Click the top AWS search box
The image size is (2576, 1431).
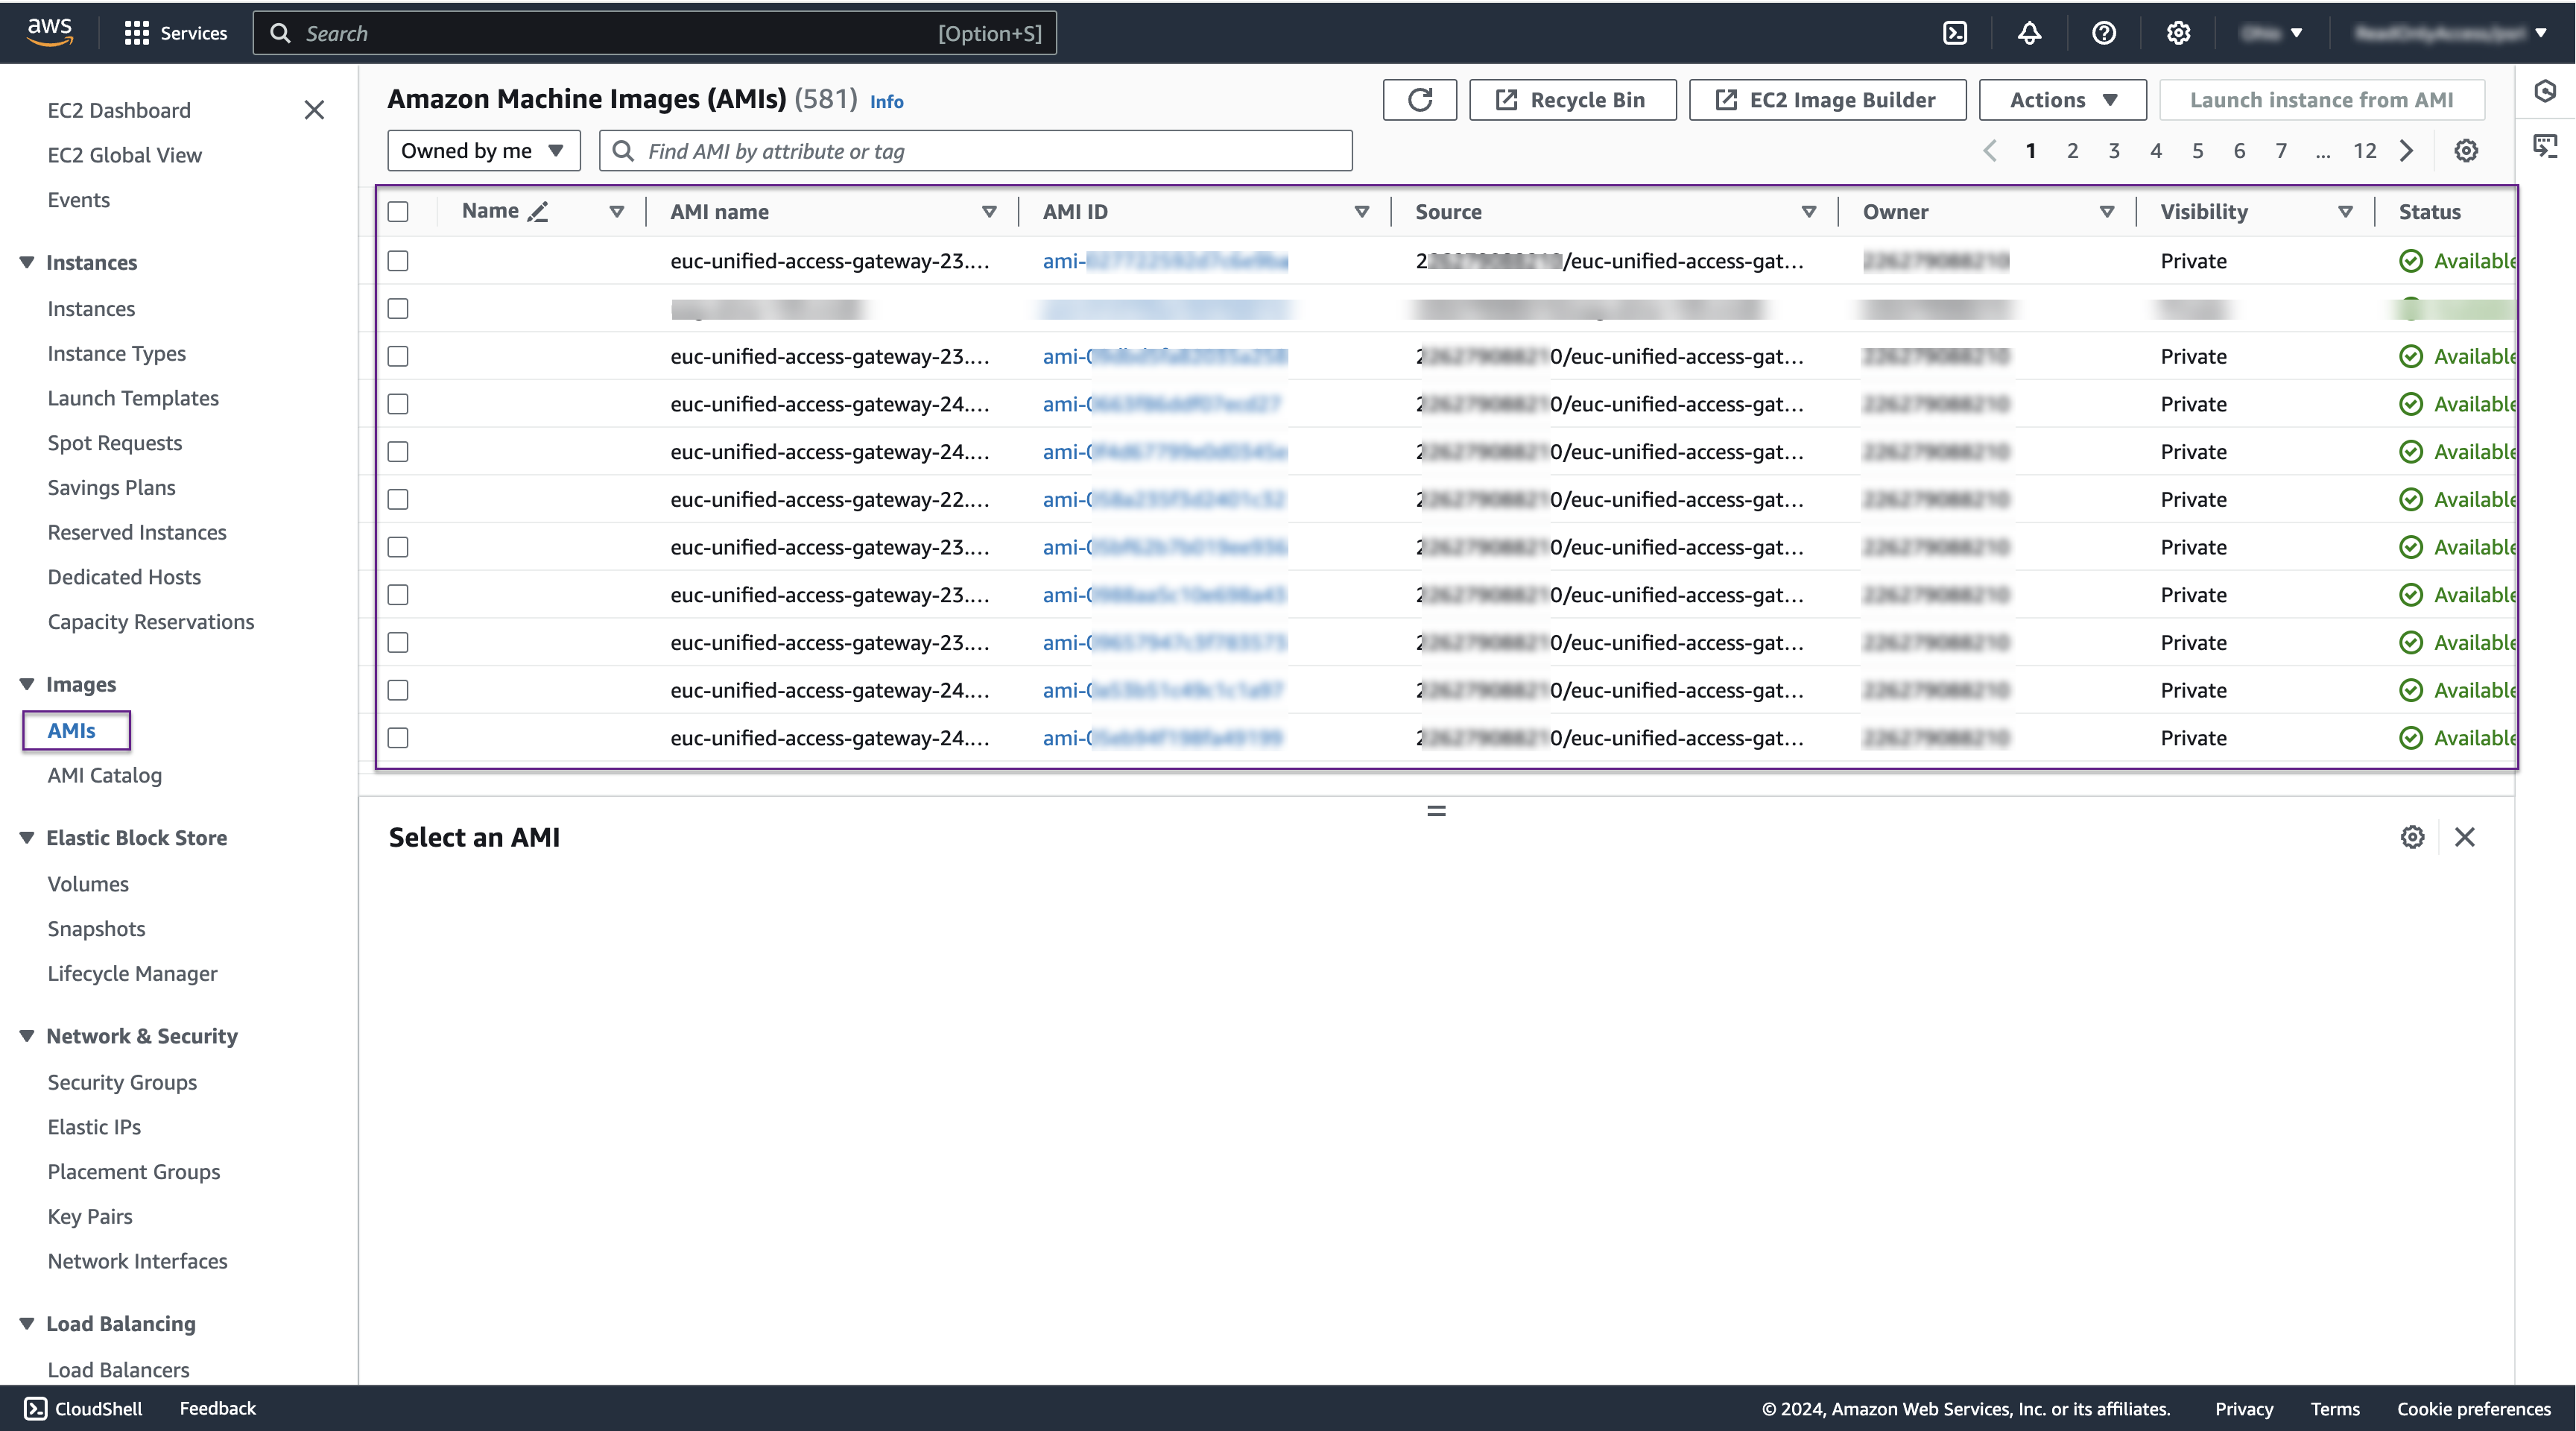(x=655, y=33)
